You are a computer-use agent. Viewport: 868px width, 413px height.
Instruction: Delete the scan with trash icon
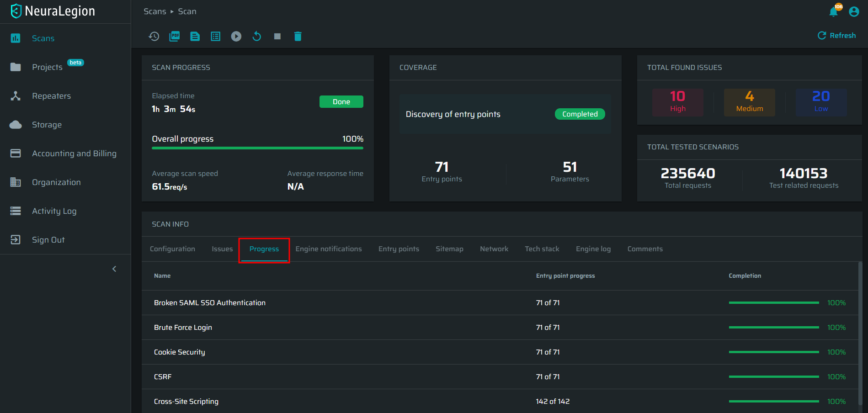click(x=298, y=36)
